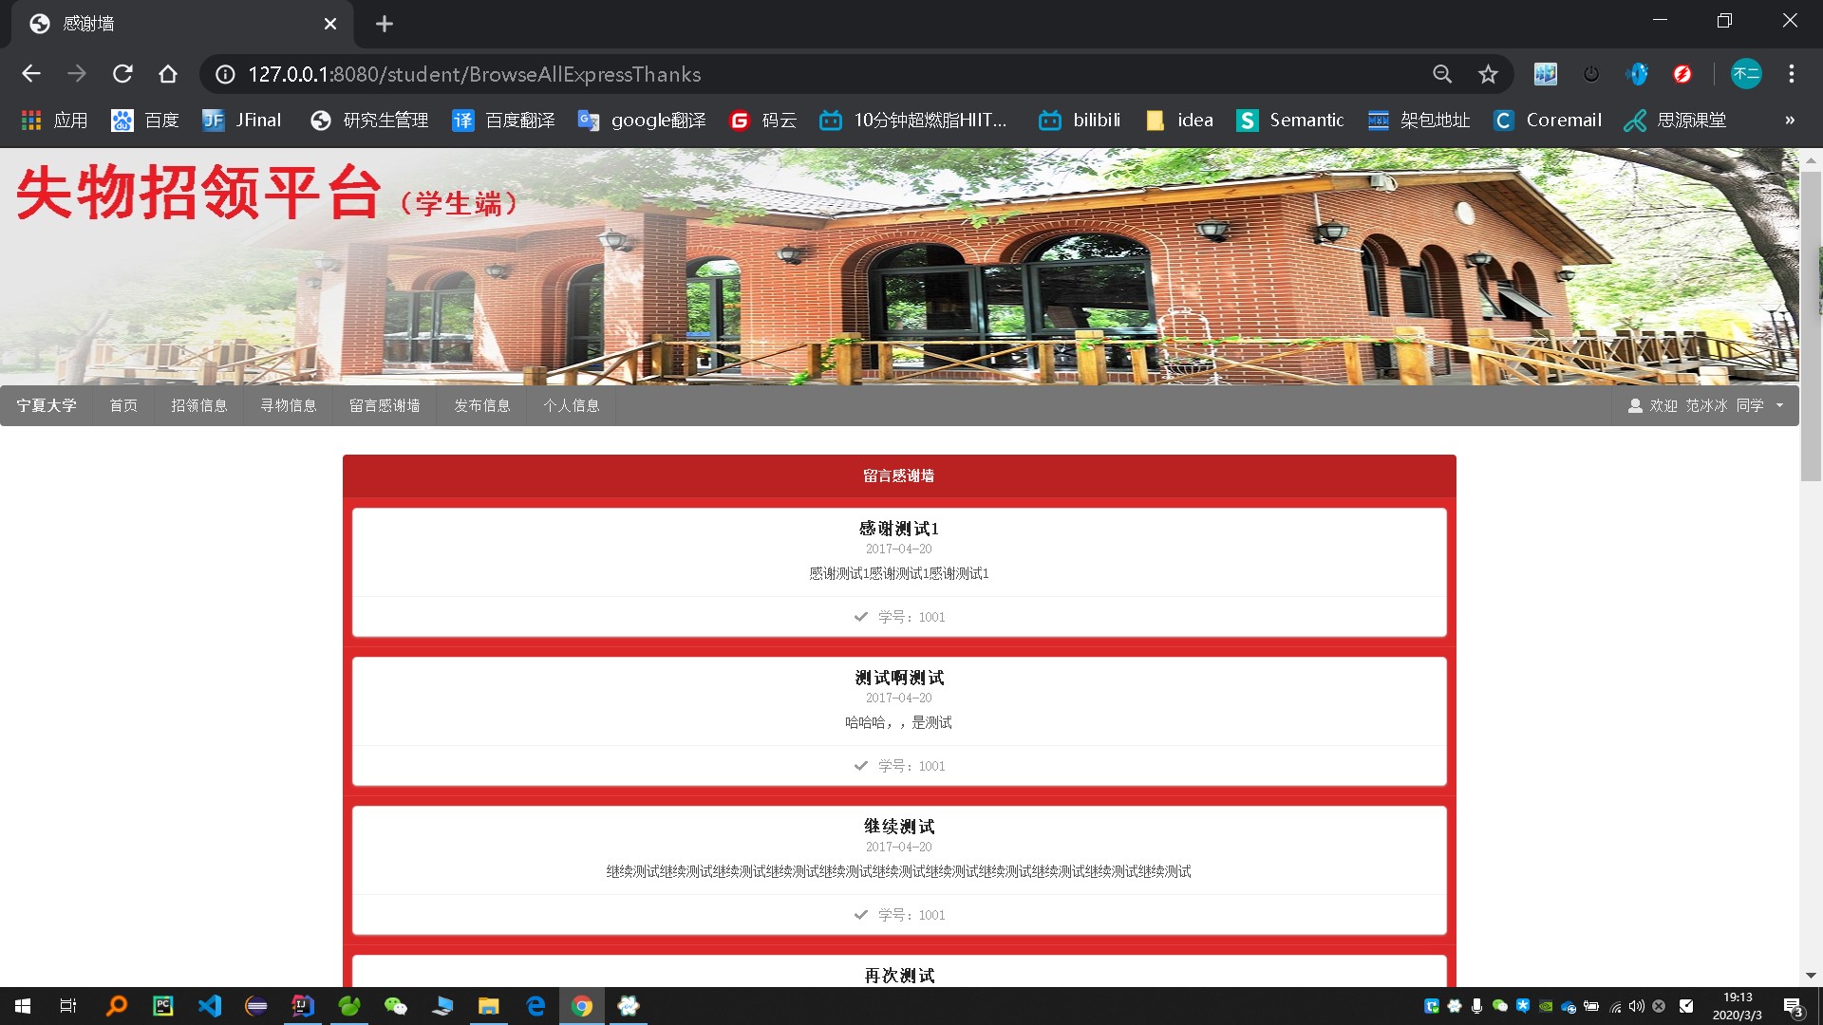Click the site information icon in address bar
The height and width of the screenshot is (1025, 1823).
[225, 74]
